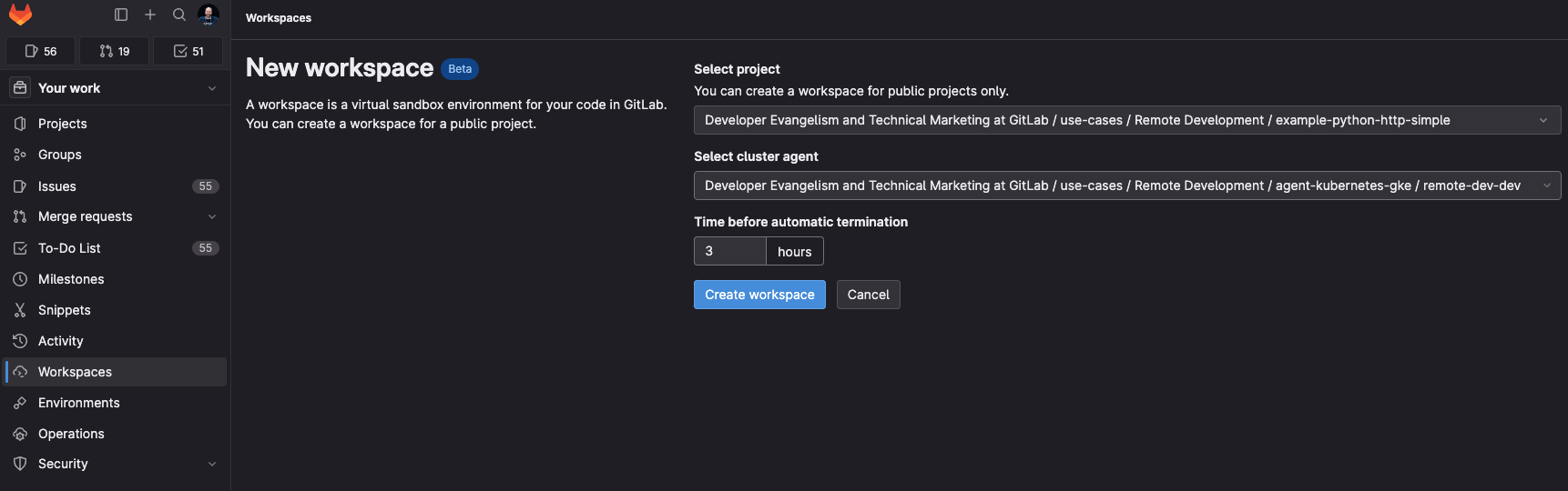Click the Environments label in the sidebar
The width and height of the screenshot is (1568, 491).
coord(79,403)
